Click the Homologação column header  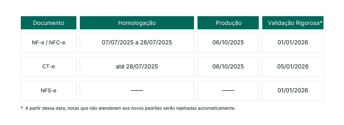[137, 23]
